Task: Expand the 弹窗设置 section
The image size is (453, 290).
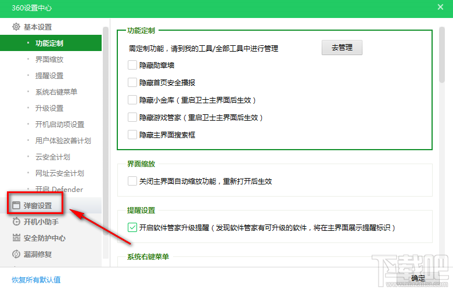Action: point(38,205)
